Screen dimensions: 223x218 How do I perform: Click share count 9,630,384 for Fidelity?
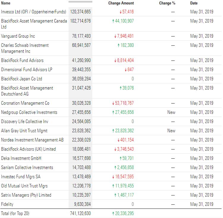(x=82, y=204)
